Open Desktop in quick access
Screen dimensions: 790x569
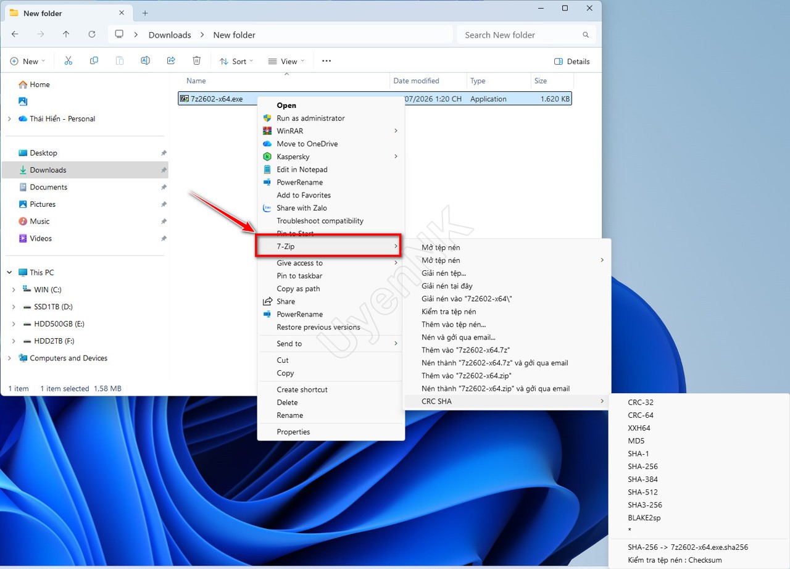43,153
